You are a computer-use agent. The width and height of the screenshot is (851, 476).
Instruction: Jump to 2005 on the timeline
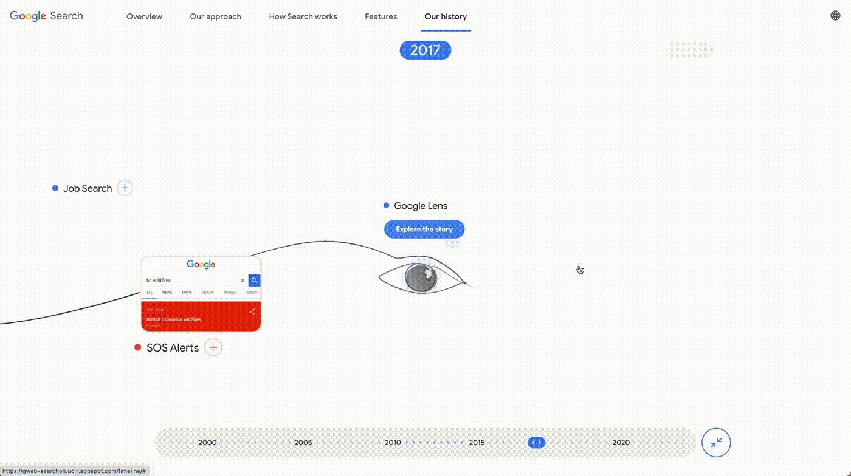coord(303,443)
